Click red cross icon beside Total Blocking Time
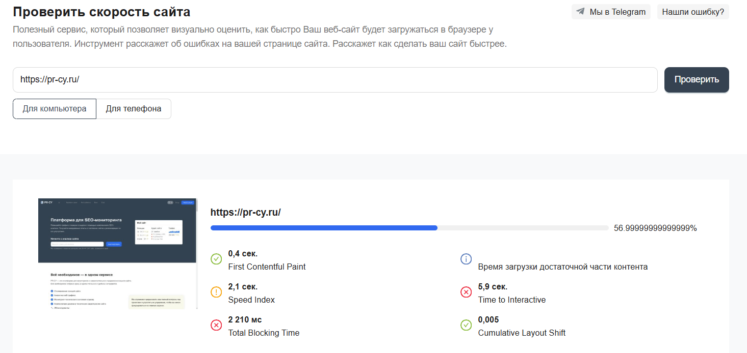The height and width of the screenshot is (353, 747). click(216, 325)
